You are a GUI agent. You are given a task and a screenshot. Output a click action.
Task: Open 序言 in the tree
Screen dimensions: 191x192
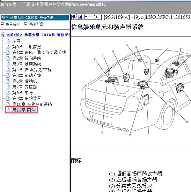point(16,41)
